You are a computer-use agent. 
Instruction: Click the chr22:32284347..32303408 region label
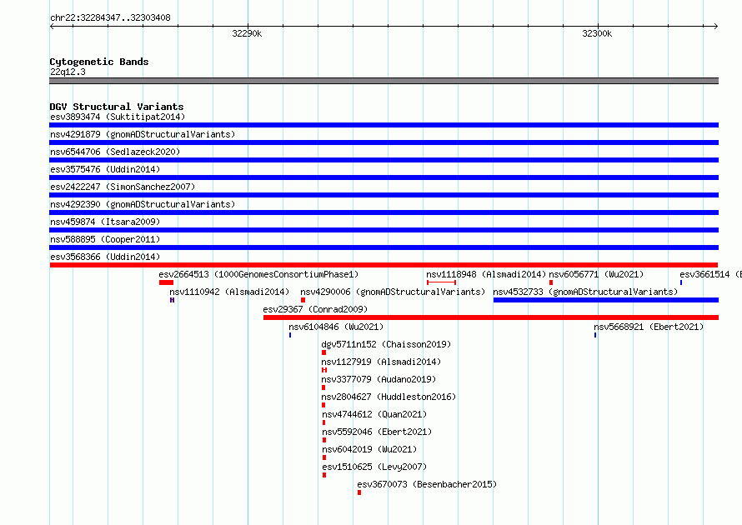click(110, 18)
